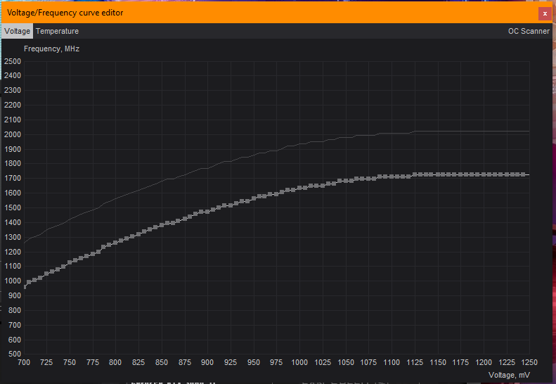Click the 1200 frequency axis label
Viewport: 556px width, 384px height.
[x=13, y=252]
